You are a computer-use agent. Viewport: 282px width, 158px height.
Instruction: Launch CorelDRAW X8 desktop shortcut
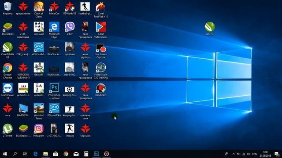point(7,50)
